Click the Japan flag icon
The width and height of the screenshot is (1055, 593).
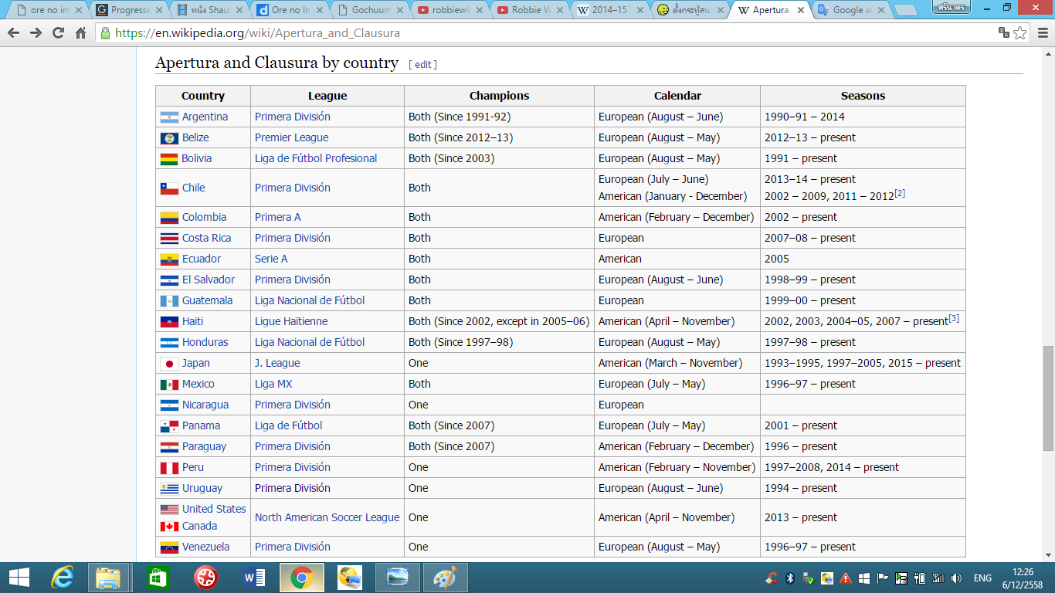169,364
